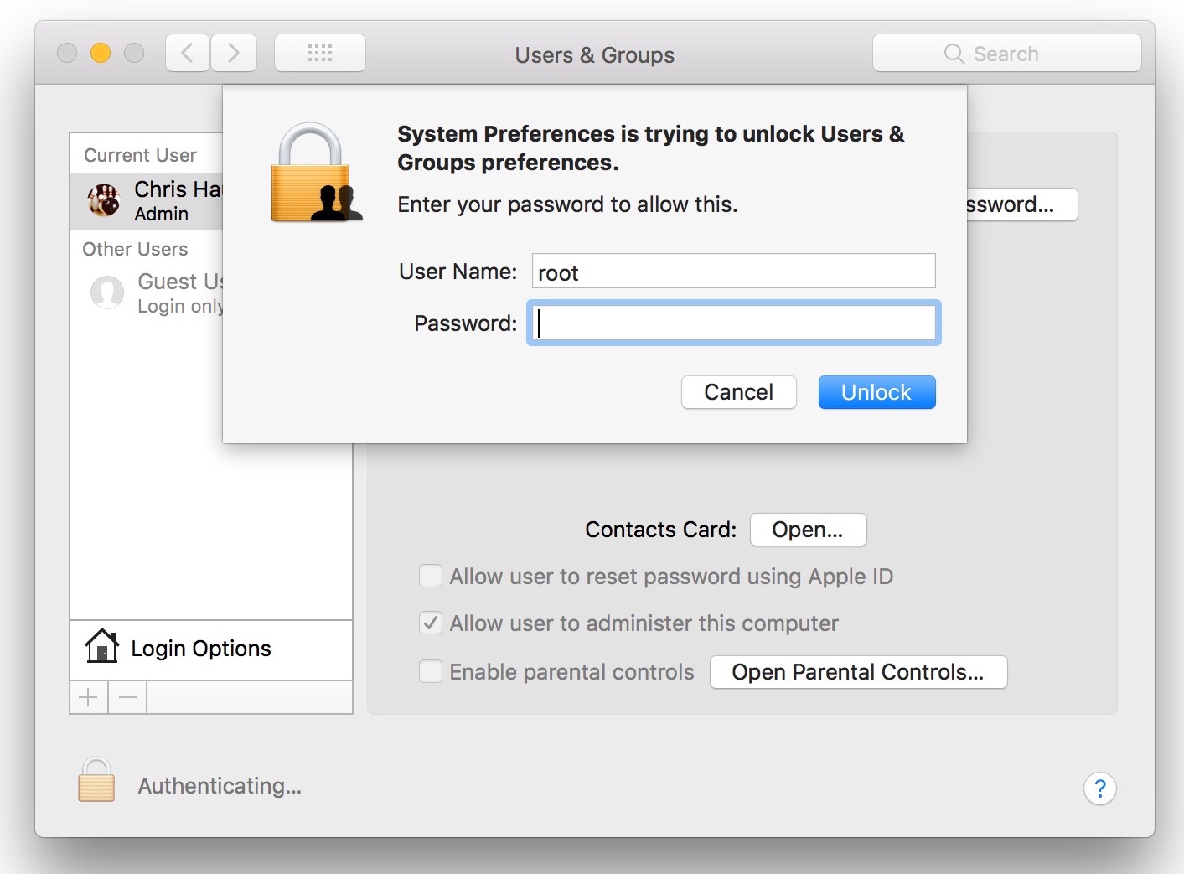The image size is (1184, 874).
Task: Go back with the left arrow
Action: (x=188, y=54)
